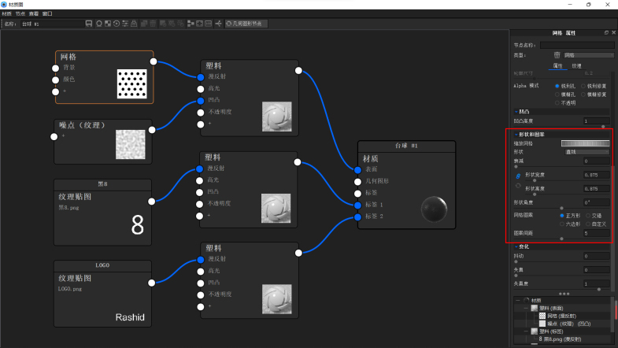Click the trash icon next to 类型
The height and width of the screenshot is (348, 618).
[557, 55]
